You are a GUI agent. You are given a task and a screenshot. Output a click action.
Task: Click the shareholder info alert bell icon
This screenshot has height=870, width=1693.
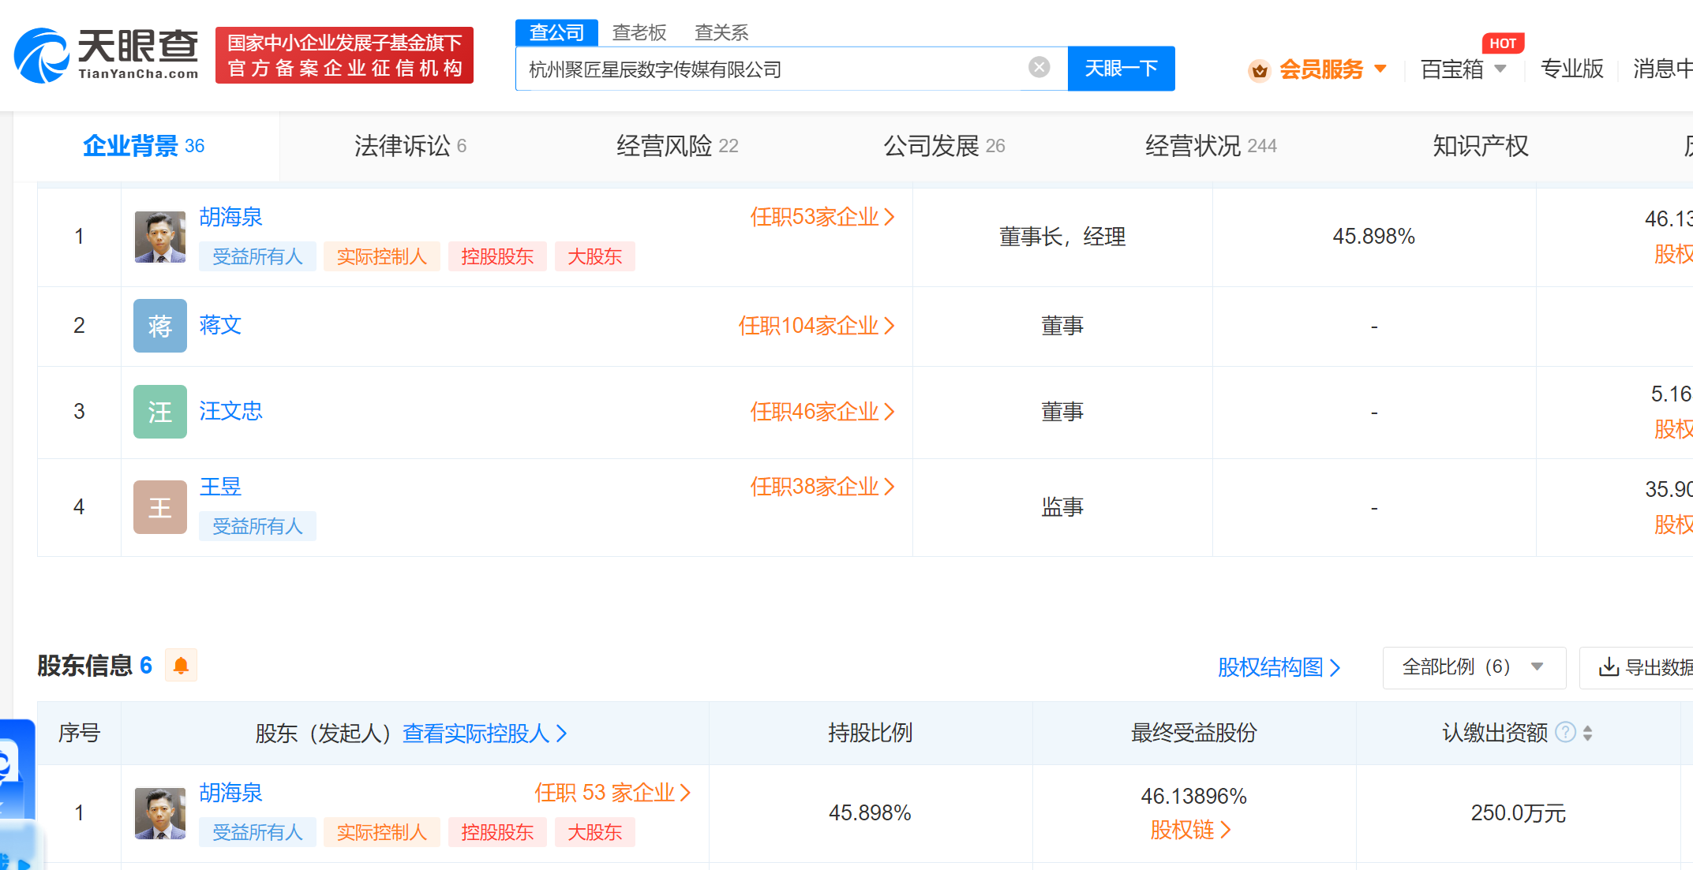click(x=181, y=666)
